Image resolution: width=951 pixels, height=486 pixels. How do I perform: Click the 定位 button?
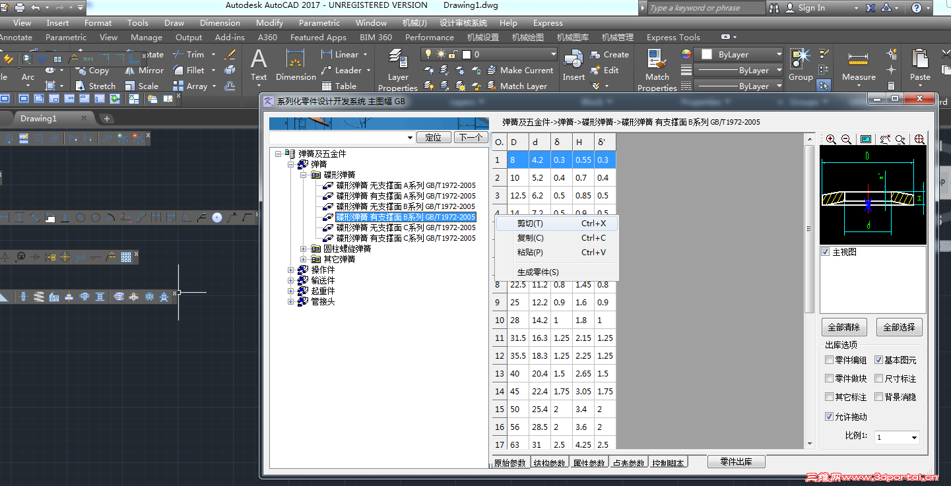434,137
